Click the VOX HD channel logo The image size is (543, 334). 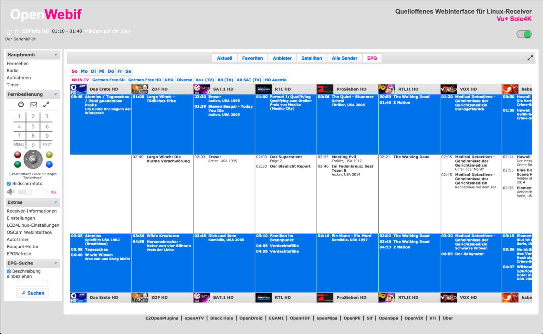(x=449, y=89)
